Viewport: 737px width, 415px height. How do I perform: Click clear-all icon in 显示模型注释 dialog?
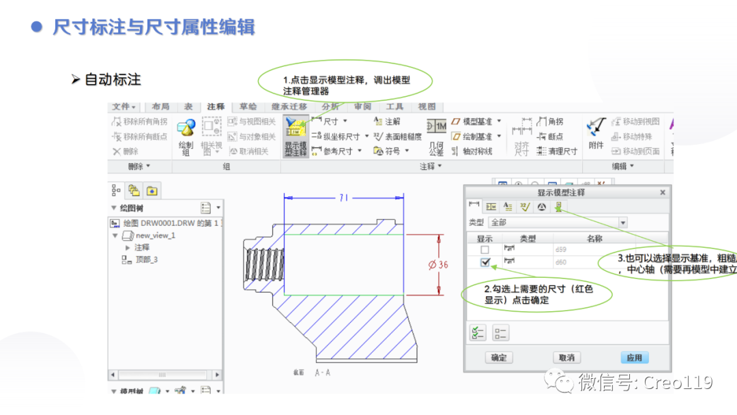coord(500,333)
